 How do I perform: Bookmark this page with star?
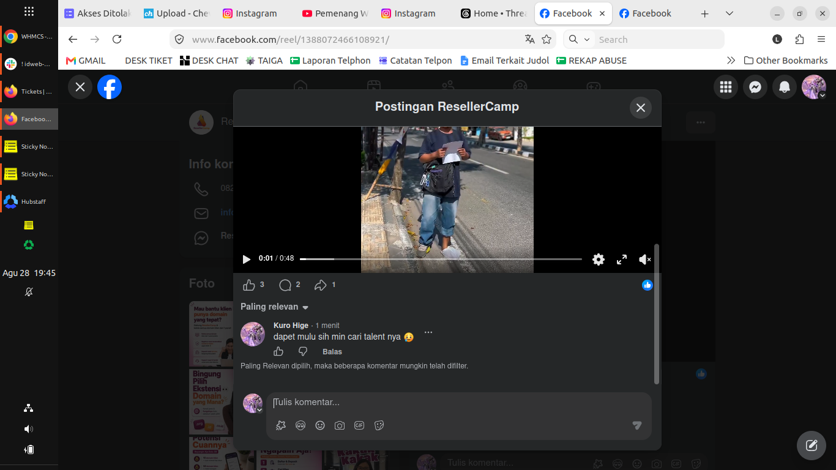[547, 39]
